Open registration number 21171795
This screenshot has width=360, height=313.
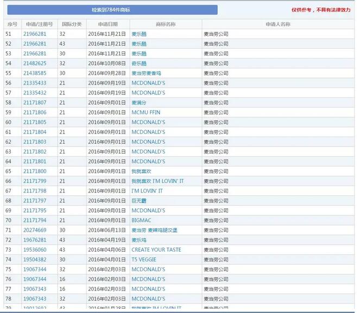pyautogui.click(x=35, y=210)
